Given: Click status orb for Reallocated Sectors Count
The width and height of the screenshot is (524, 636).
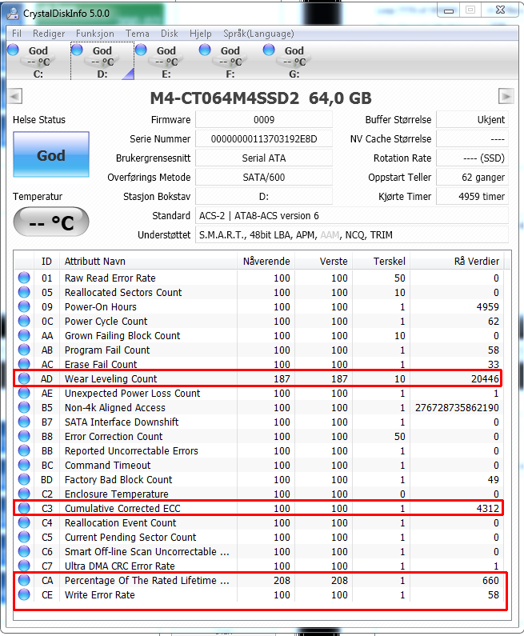Looking at the screenshot, I should point(24,292).
